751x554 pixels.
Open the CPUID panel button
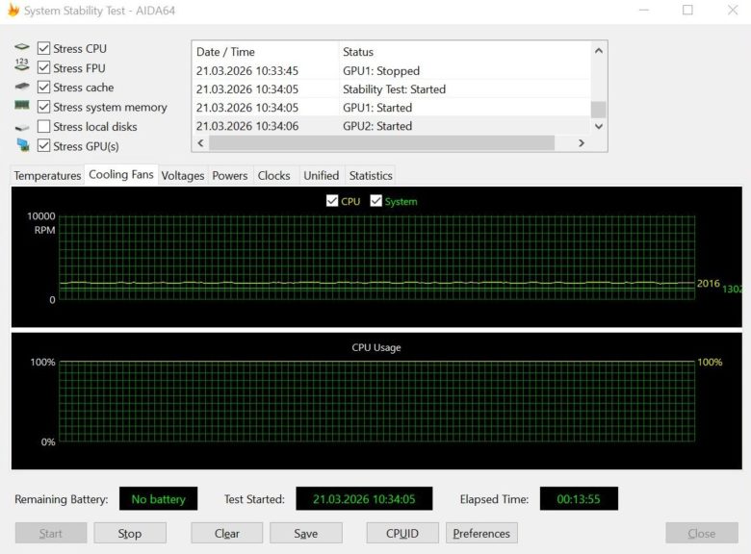[x=402, y=533]
